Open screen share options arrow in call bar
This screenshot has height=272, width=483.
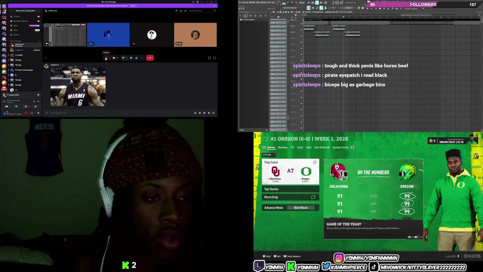(127, 58)
